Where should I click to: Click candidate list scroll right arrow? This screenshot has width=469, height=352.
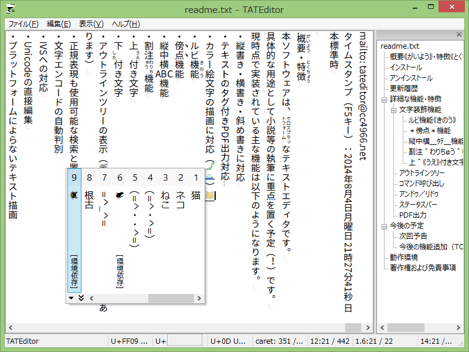(x=199, y=298)
